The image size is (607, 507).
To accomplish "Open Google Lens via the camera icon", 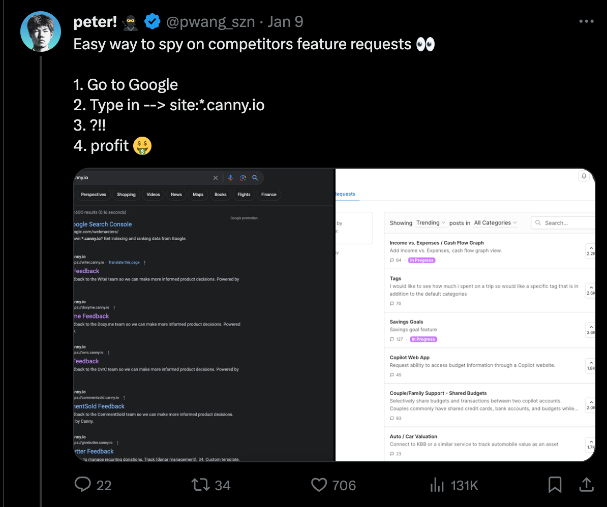I will point(243,178).
